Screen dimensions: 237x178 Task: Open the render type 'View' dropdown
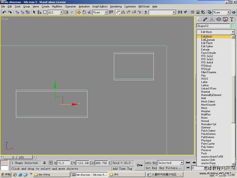229,12
